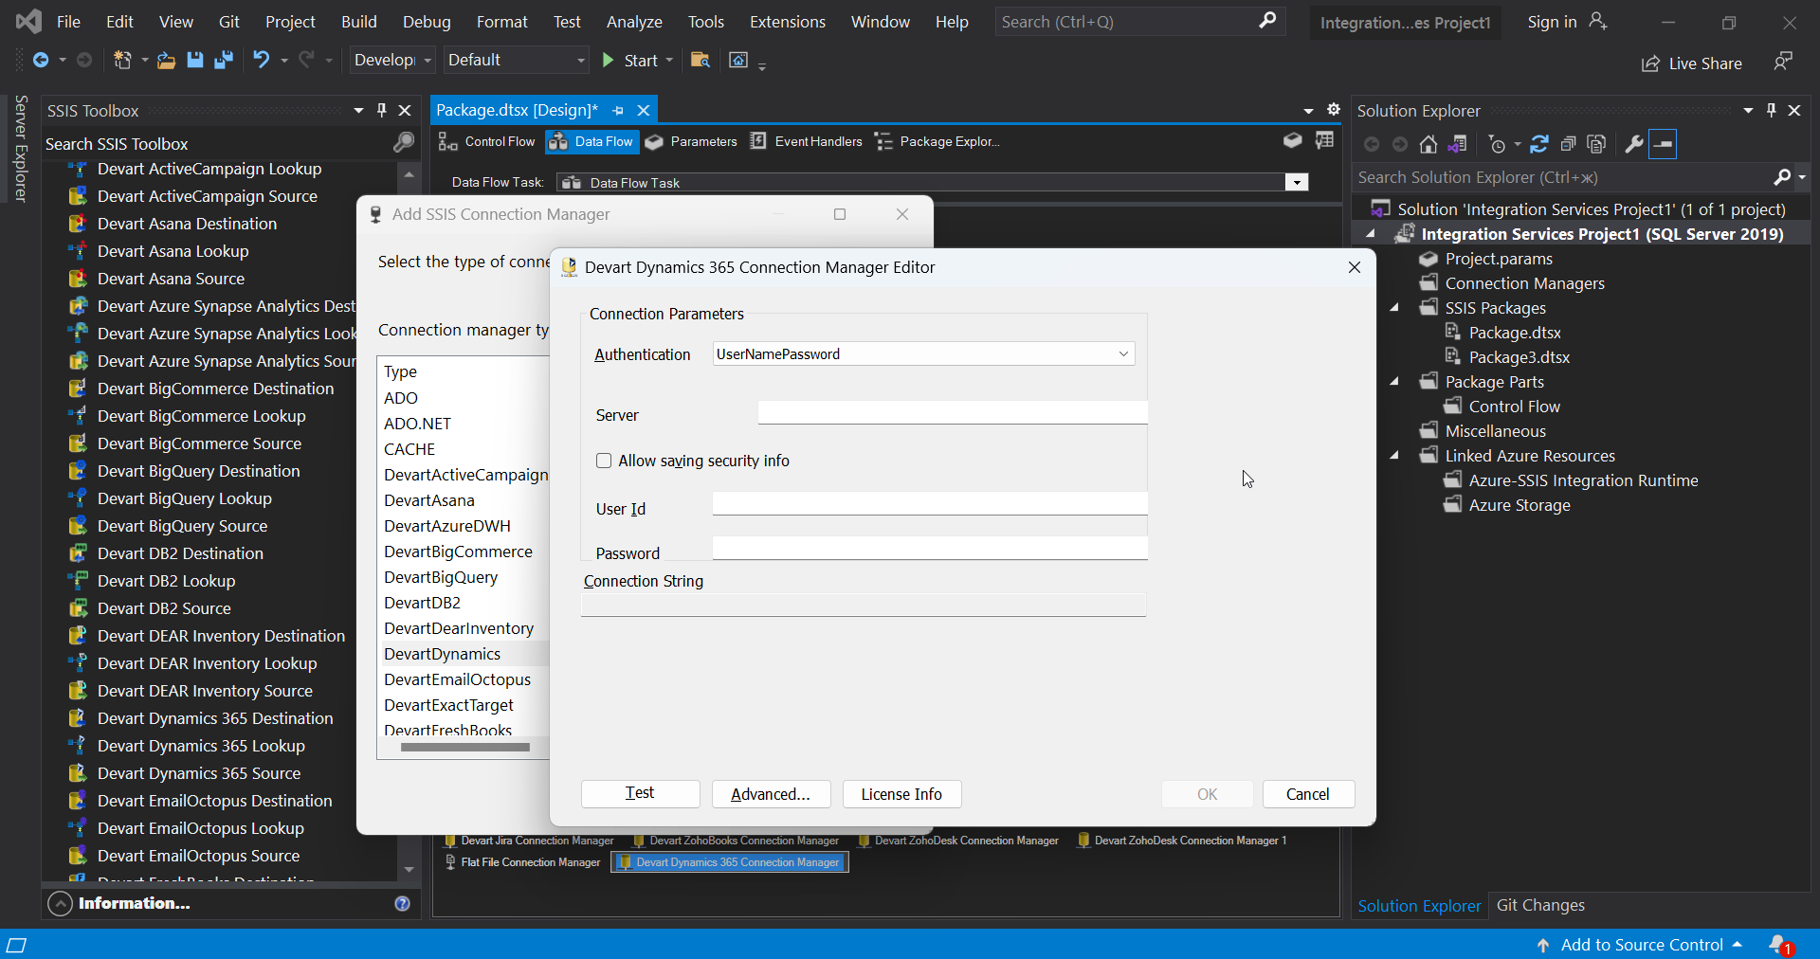Click the Home icon in Solution Explorer toolbar
Image resolution: width=1820 pixels, height=959 pixels.
coord(1429,144)
